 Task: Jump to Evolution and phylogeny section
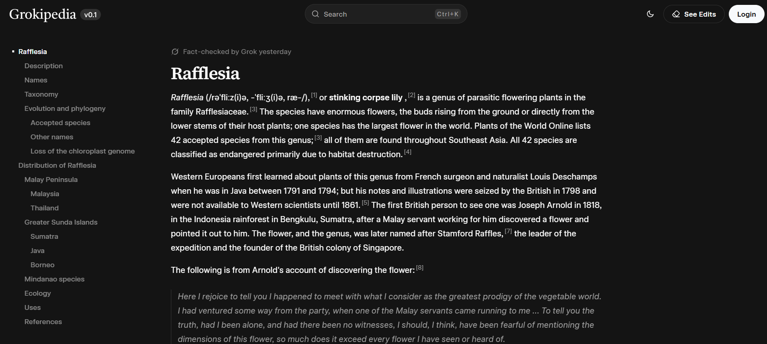tap(65, 108)
